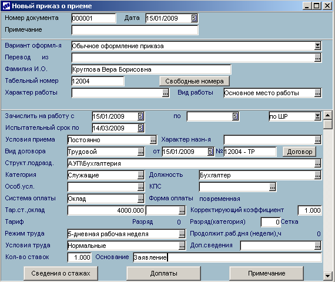Click the top Примечание text field
Viewport: 335px width, 282px height.
(x=135, y=30)
